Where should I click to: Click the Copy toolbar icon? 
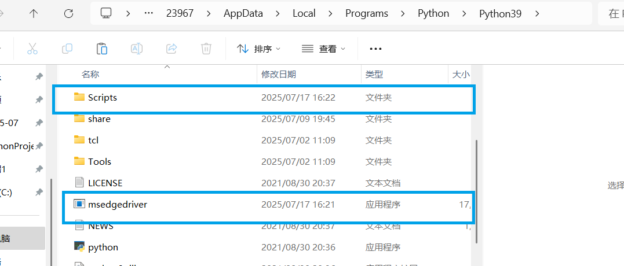[x=67, y=49]
